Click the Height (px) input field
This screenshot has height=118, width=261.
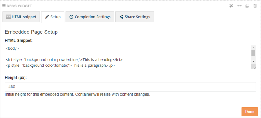[x=130, y=86]
